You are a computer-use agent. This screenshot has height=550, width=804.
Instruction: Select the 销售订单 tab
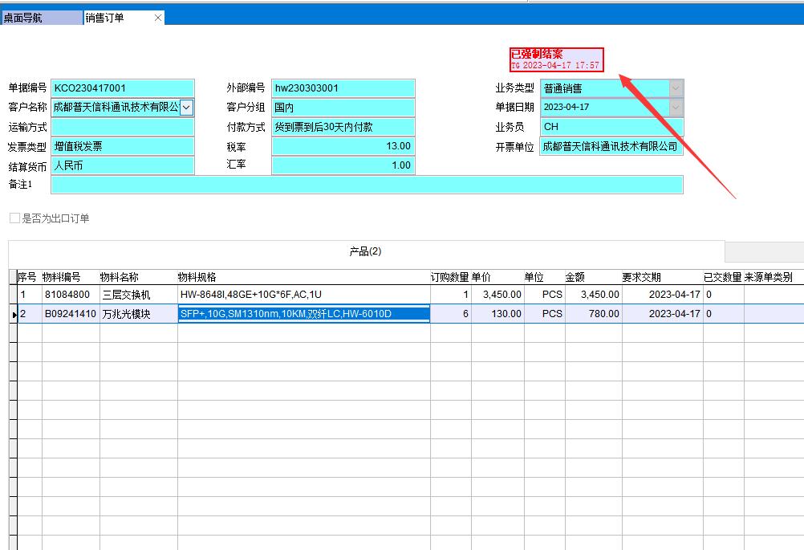click(x=112, y=16)
